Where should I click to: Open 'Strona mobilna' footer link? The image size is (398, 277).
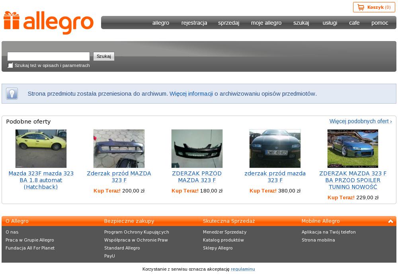coord(318,240)
